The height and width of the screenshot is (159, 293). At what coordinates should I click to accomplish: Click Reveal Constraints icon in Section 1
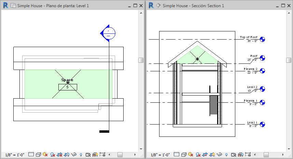coord(248,155)
